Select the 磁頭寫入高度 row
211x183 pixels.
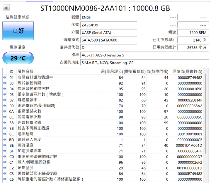pos(103,140)
